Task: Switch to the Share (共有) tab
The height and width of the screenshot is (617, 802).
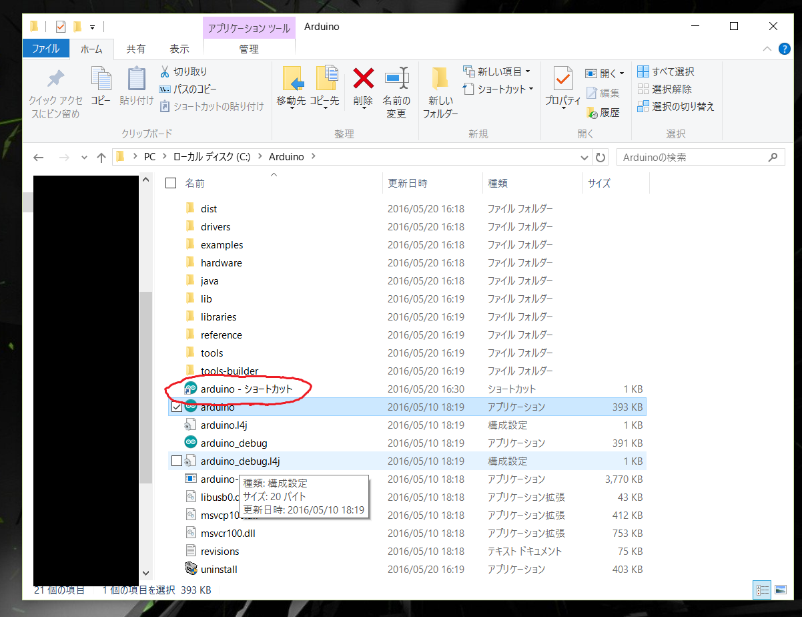Action: tap(136, 49)
